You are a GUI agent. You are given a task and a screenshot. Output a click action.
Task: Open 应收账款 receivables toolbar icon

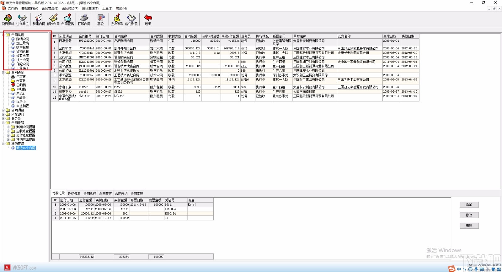point(117,19)
